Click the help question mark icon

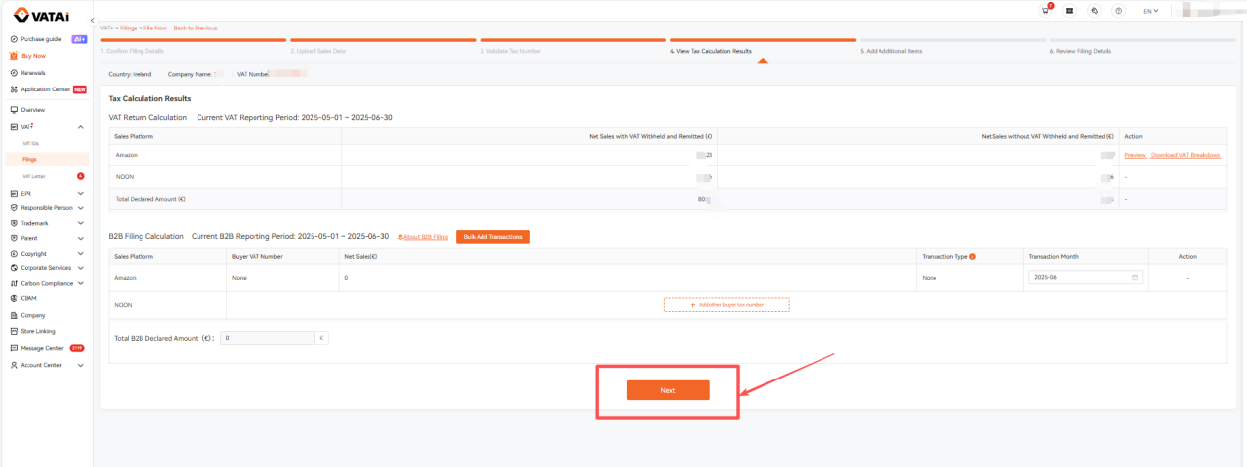pyautogui.click(x=1119, y=11)
